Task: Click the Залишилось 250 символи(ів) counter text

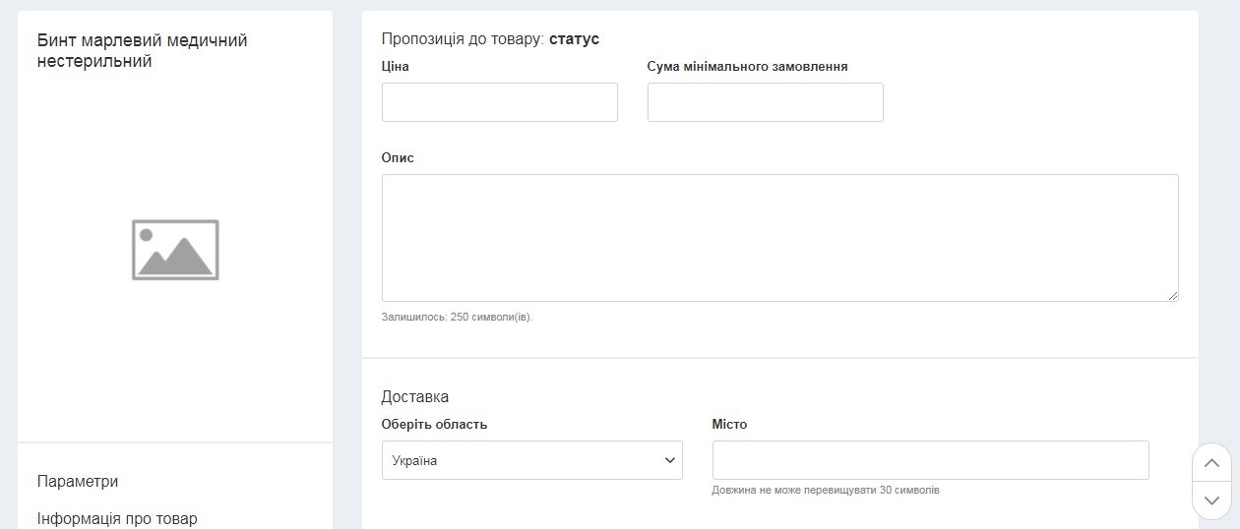Action: coord(457,318)
